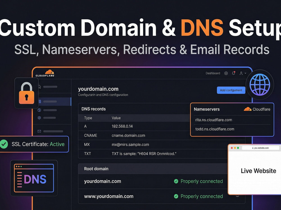The image size is (281, 210).
Task: Click the Add configuration button
Action: click(x=231, y=90)
